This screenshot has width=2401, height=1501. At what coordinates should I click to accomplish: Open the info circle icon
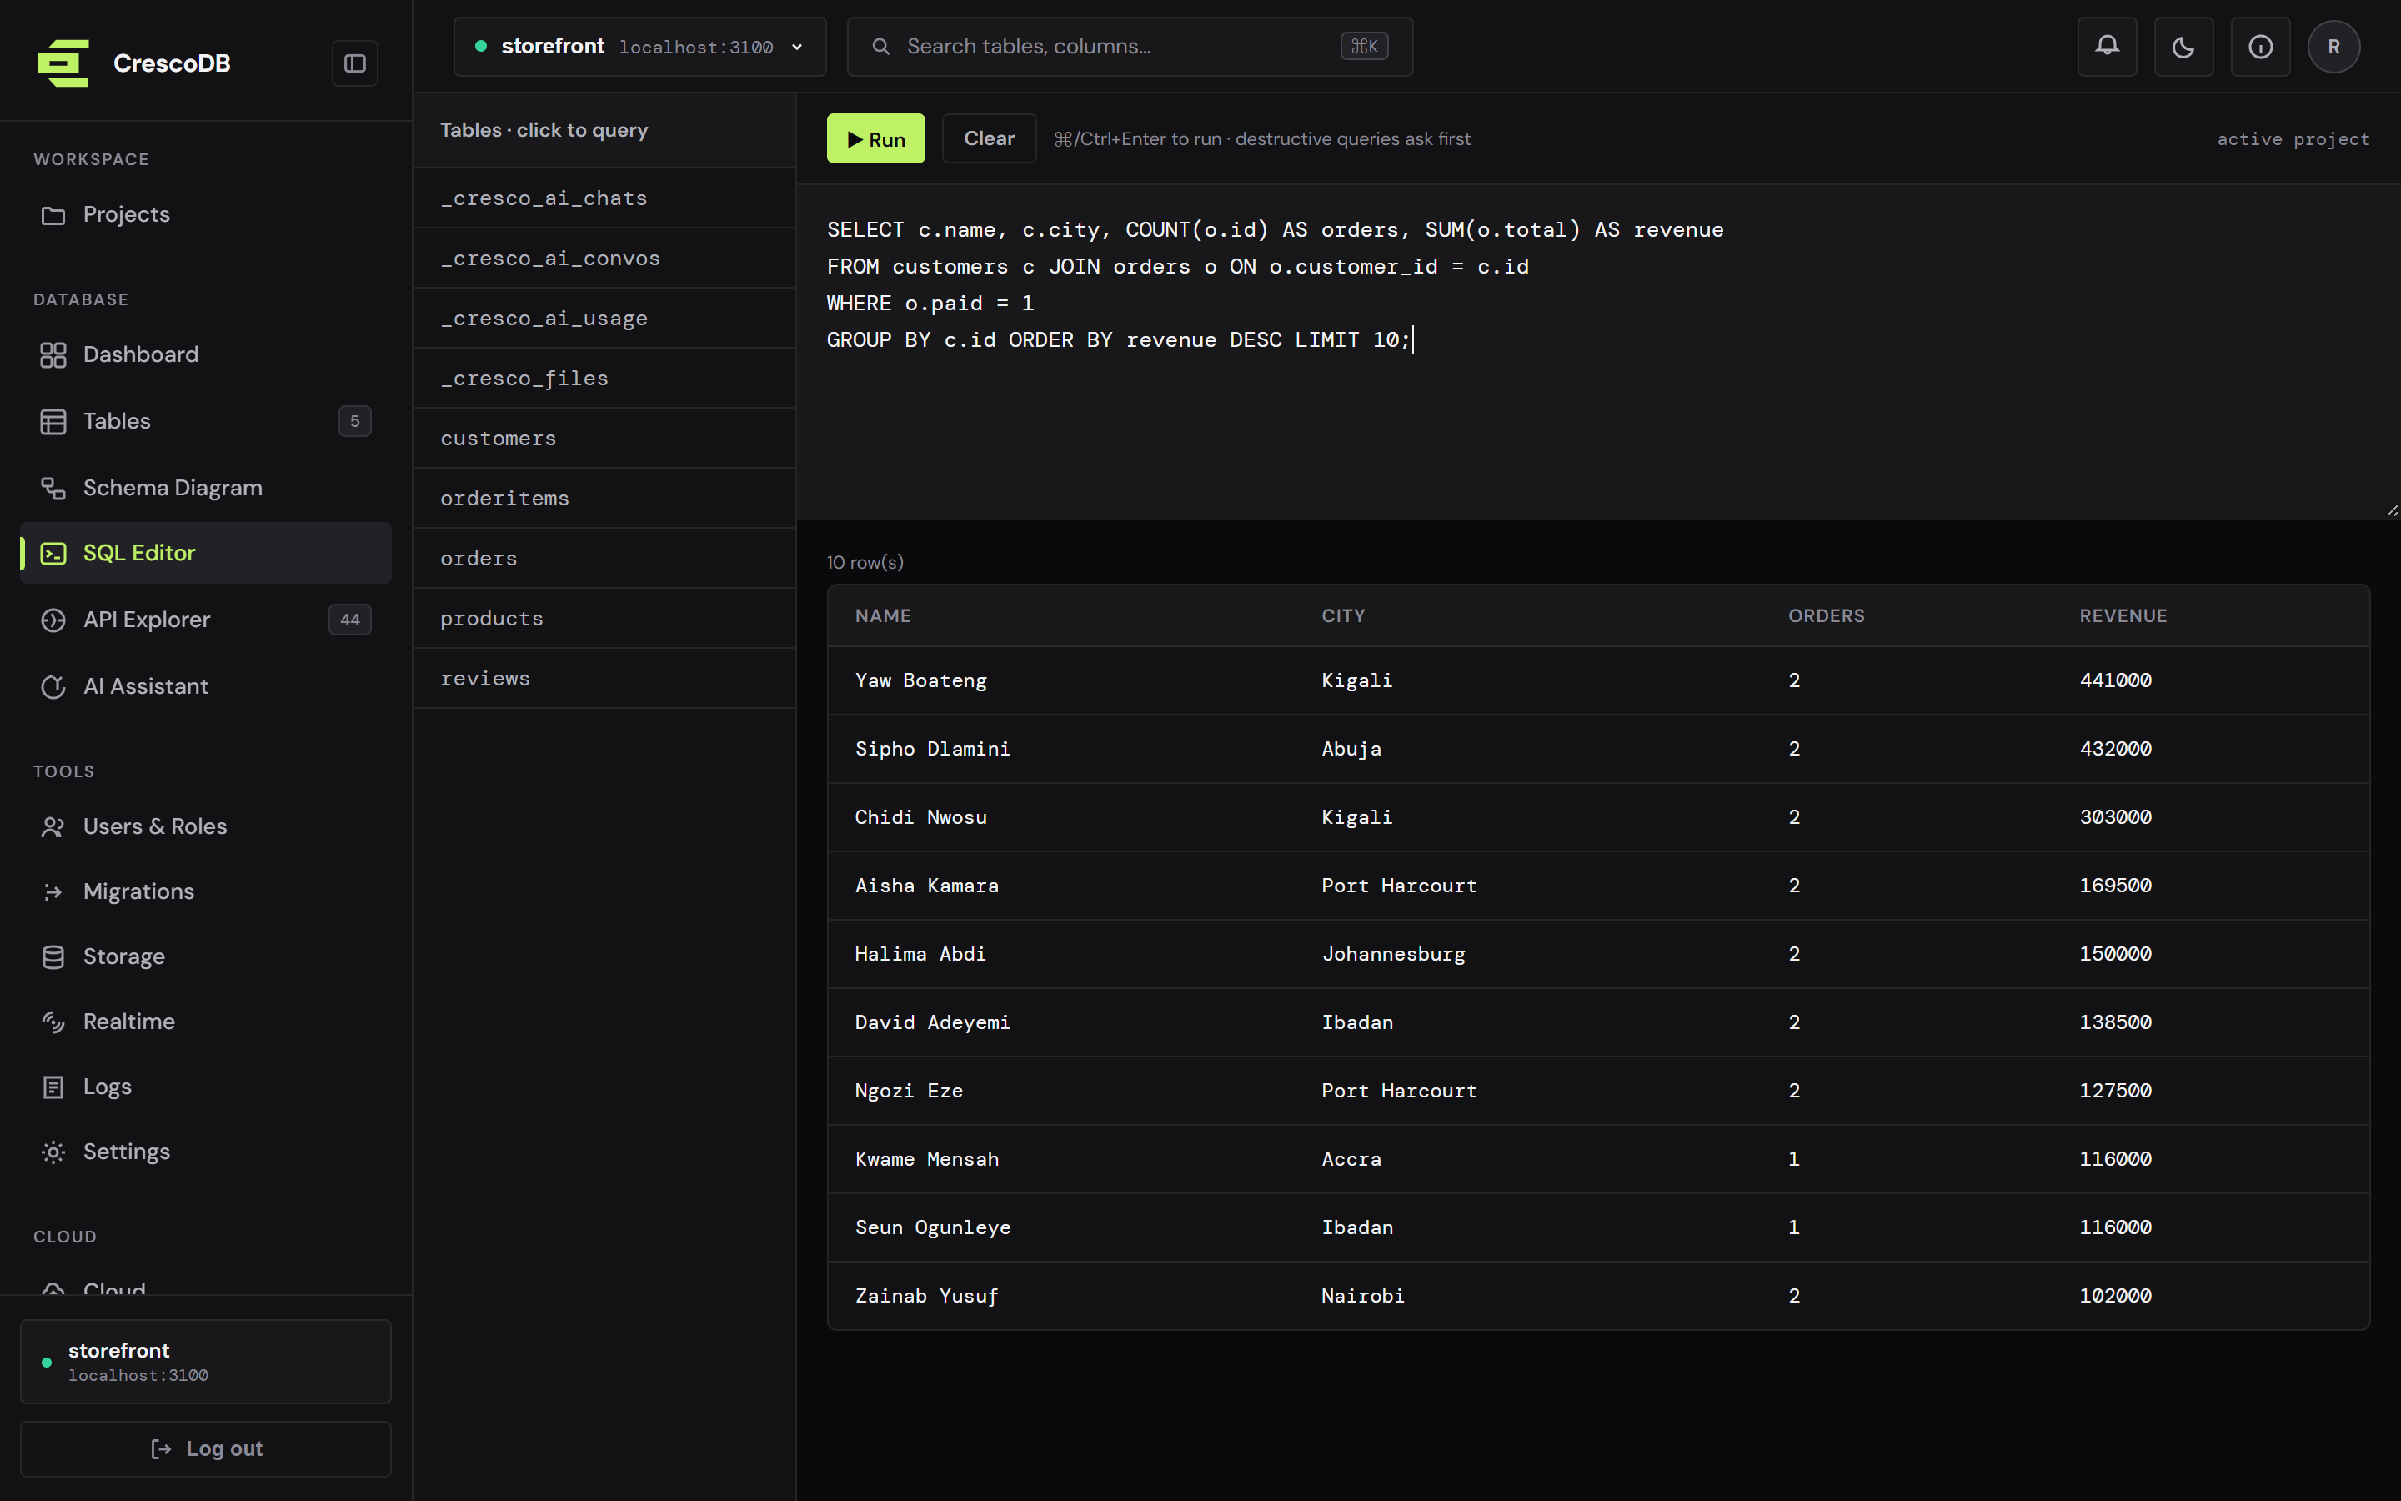click(x=2260, y=47)
